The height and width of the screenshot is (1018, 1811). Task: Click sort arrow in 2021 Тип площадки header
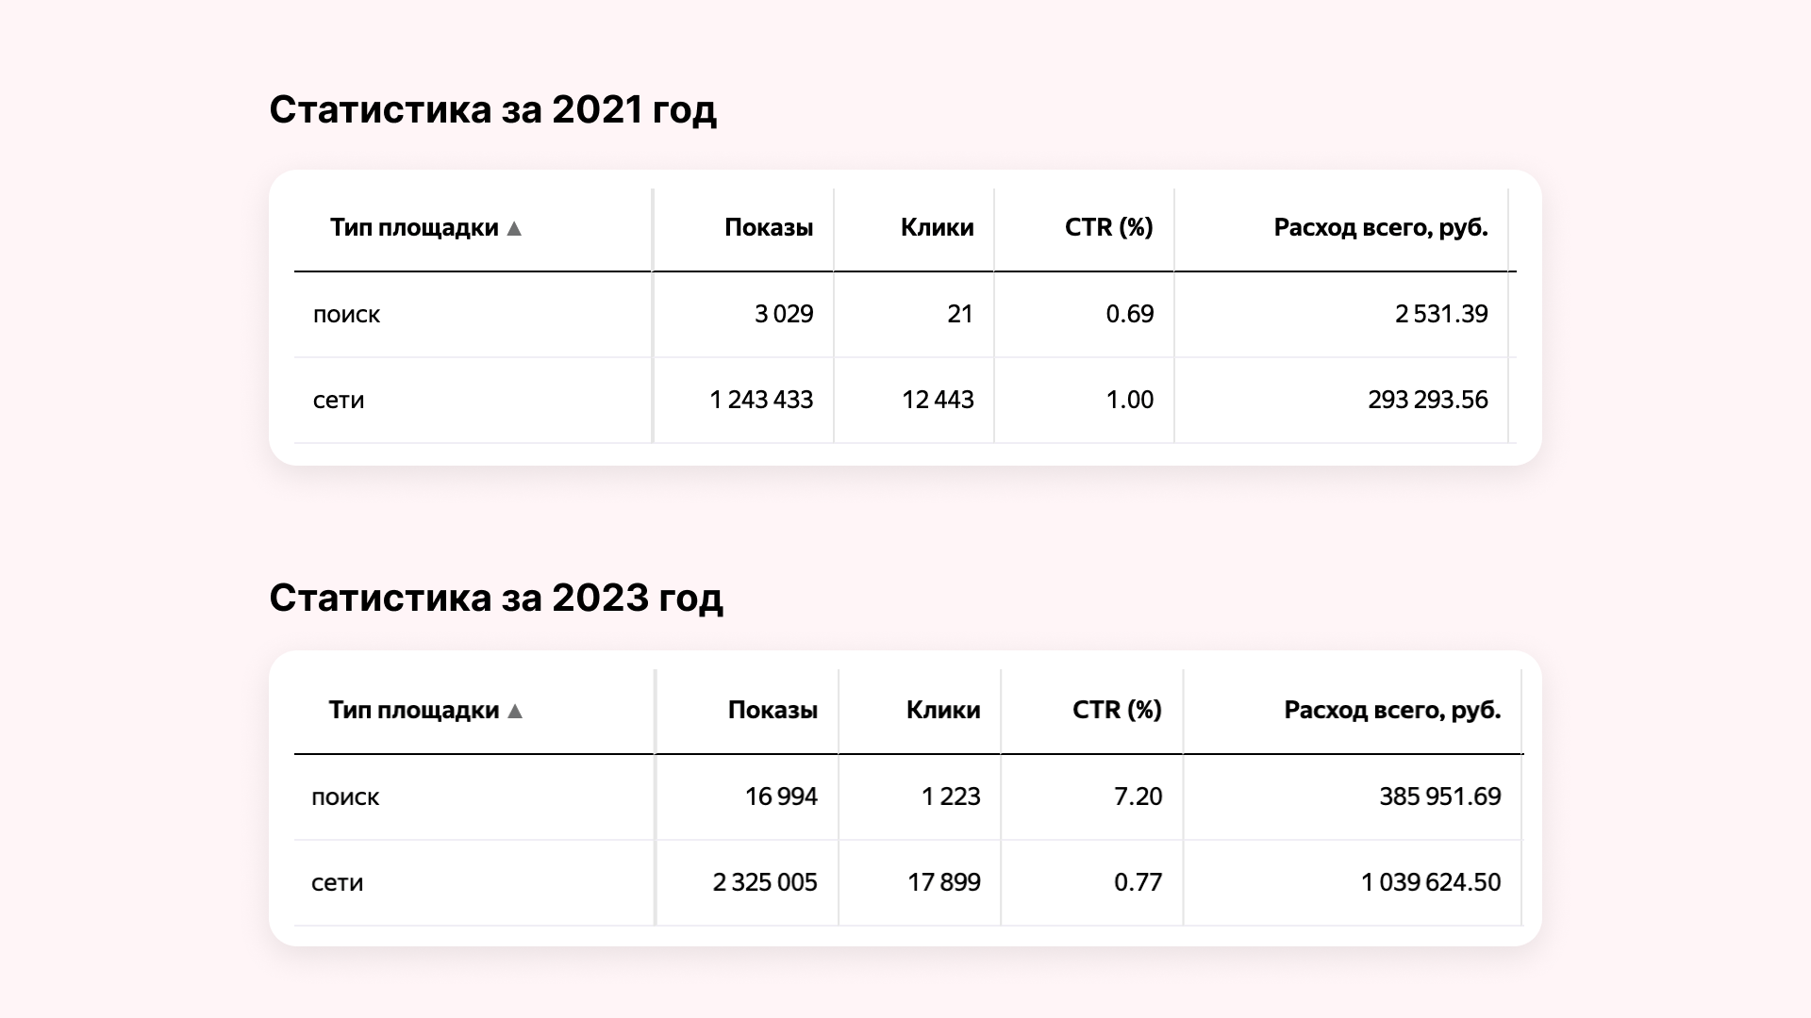click(x=514, y=228)
